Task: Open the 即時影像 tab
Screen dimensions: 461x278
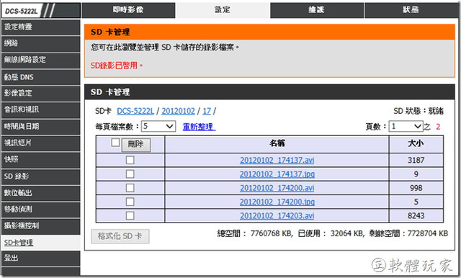Action: coord(128,10)
